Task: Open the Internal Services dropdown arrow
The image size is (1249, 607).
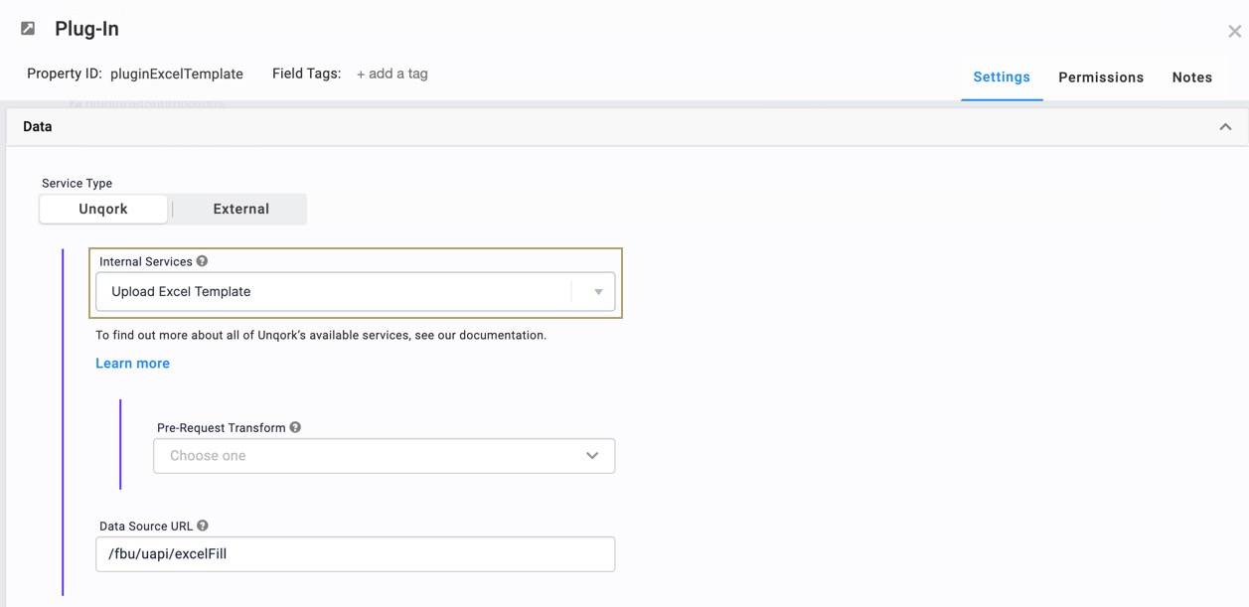Action: click(x=598, y=292)
